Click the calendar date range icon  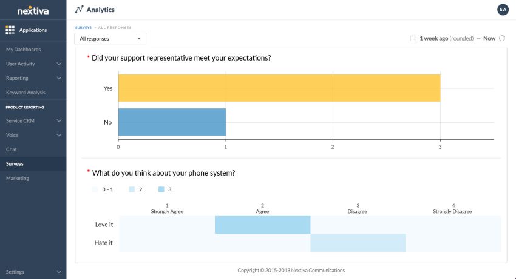[413, 39]
